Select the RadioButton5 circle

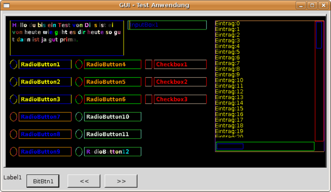(x=79, y=82)
